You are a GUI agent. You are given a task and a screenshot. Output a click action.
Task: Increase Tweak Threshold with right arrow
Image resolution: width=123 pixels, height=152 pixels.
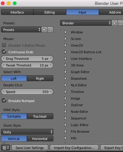tap(51, 65)
